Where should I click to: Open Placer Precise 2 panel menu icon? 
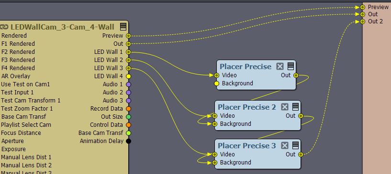(x=295, y=107)
